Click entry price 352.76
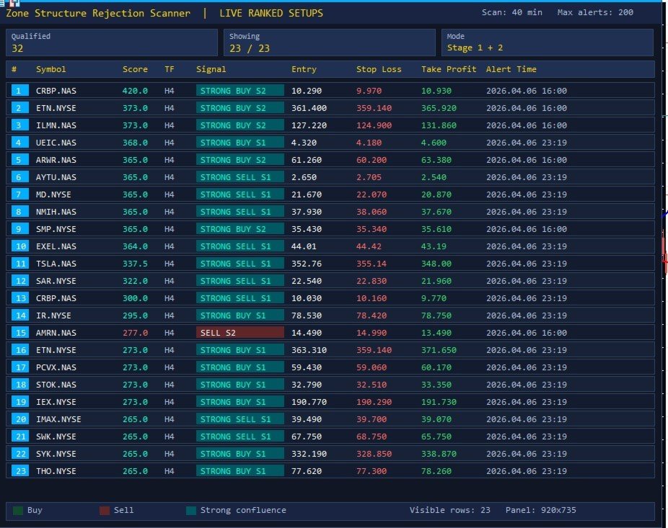668x528 pixels. pyautogui.click(x=307, y=264)
